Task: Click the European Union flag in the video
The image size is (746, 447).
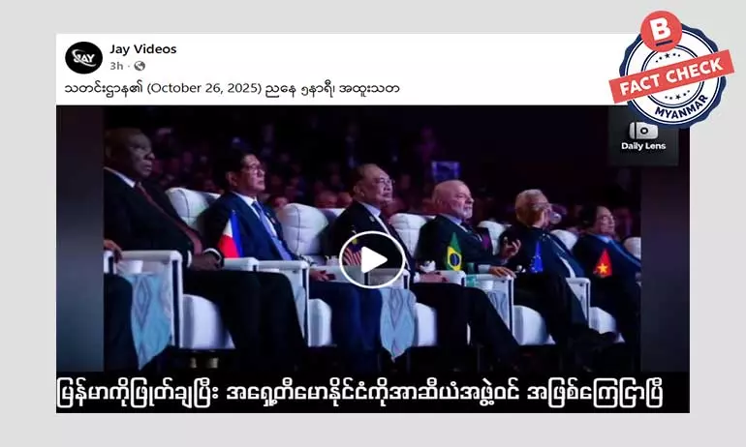Action: 536,257
